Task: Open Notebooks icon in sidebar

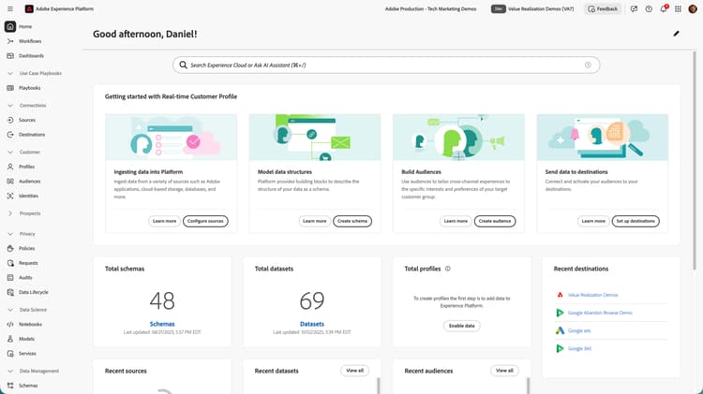Action: (x=10, y=324)
